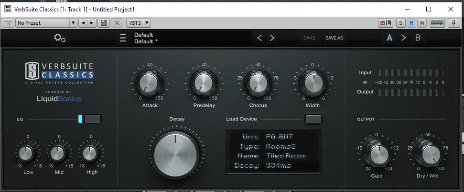Click the output Gain knob
Image resolution: width=464 pixels, height=192 pixels.
click(378, 154)
